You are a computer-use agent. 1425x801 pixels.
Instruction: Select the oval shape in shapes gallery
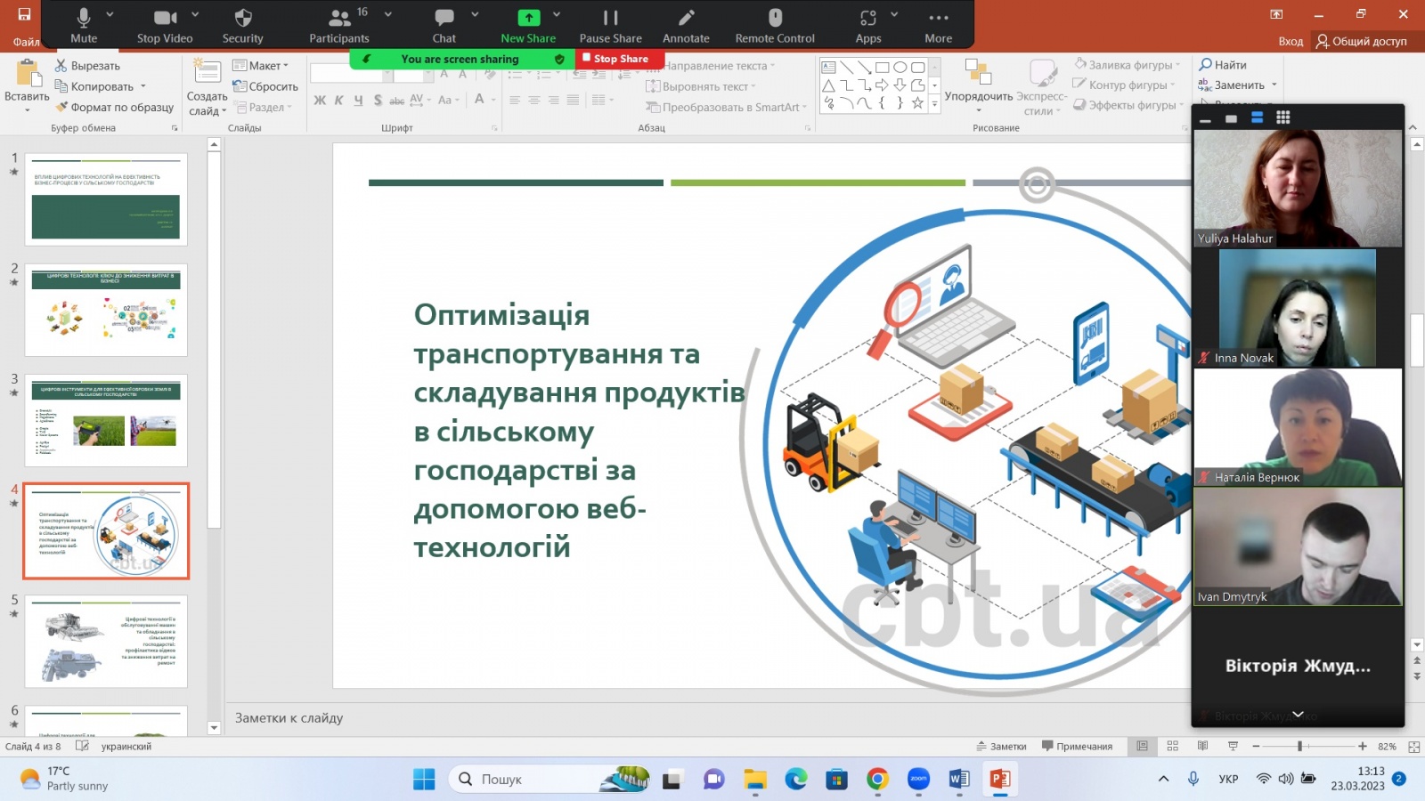[900, 68]
